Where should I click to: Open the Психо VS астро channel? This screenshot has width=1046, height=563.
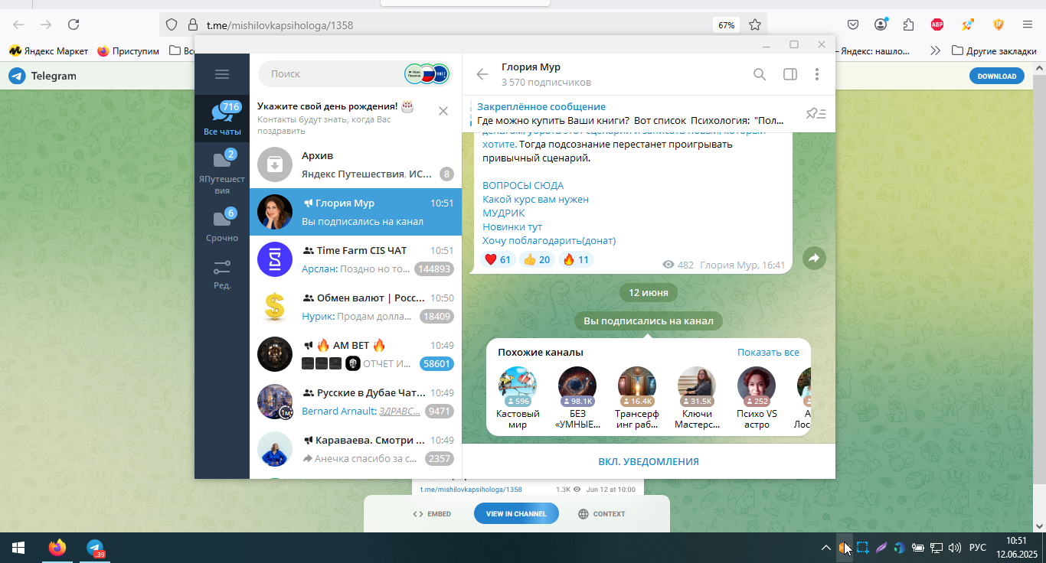(x=757, y=398)
